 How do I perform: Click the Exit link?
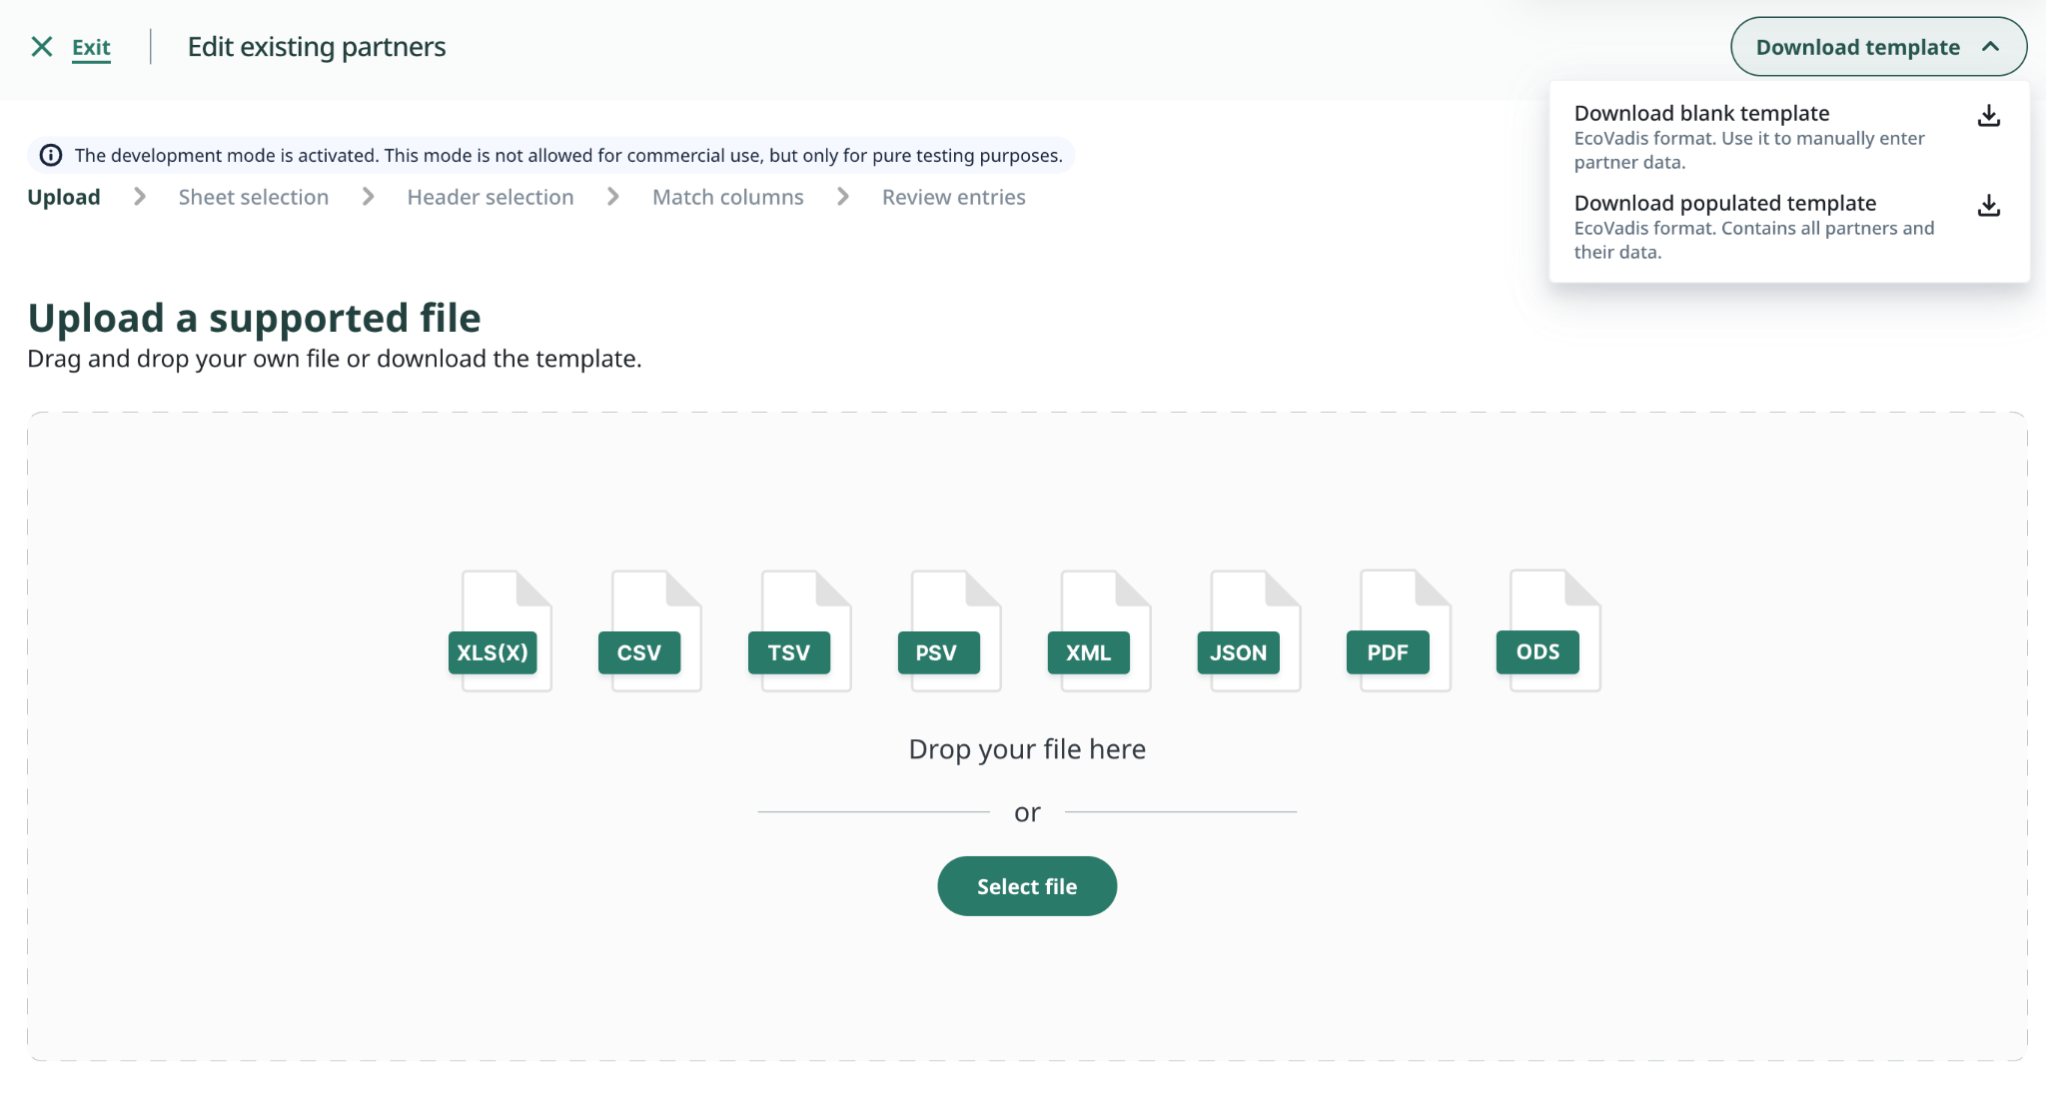click(91, 47)
